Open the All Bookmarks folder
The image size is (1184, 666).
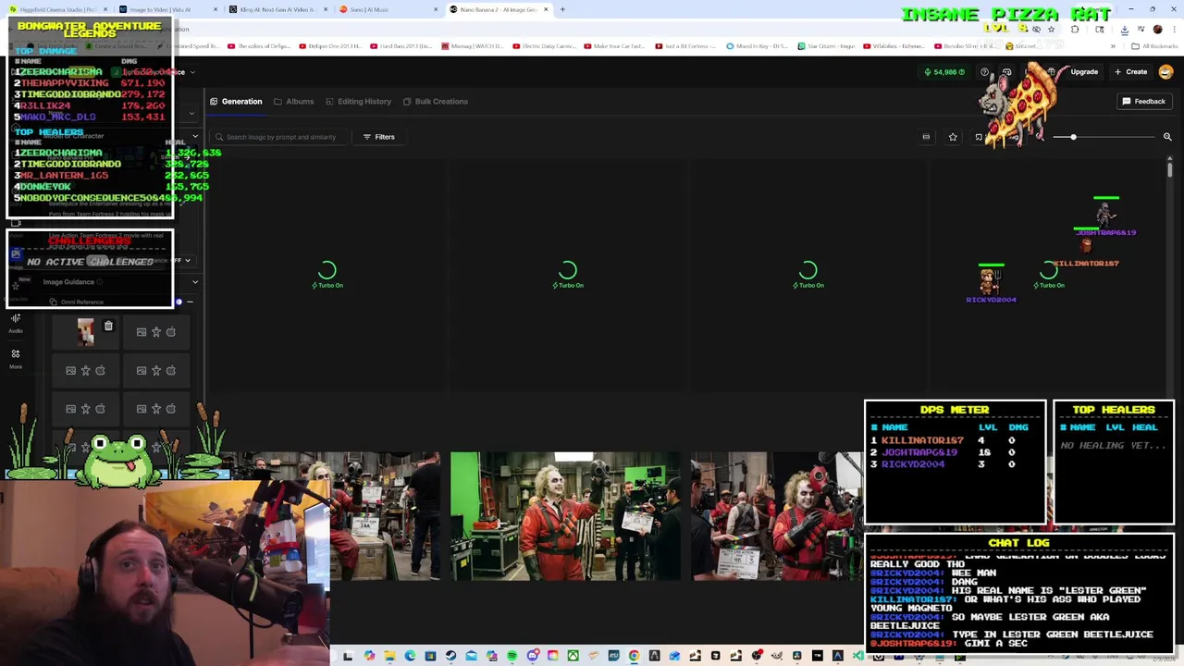[1153, 45]
